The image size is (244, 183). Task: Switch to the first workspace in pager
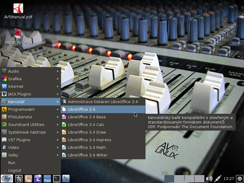coord(169,179)
